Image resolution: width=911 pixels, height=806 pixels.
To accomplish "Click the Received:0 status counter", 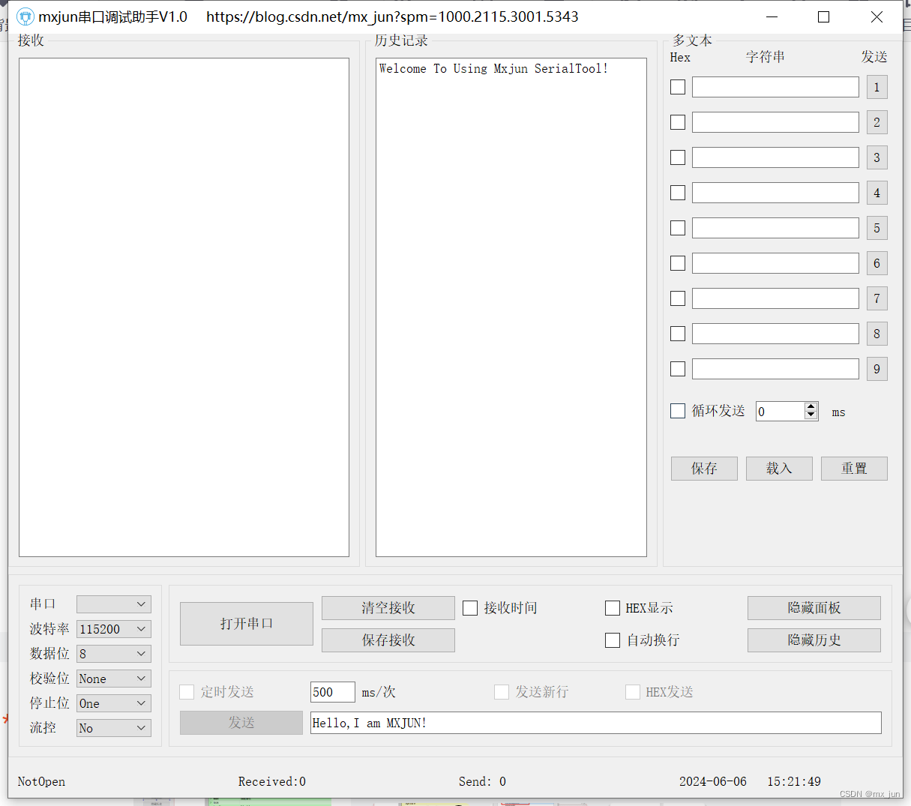I will click(x=272, y=781).
